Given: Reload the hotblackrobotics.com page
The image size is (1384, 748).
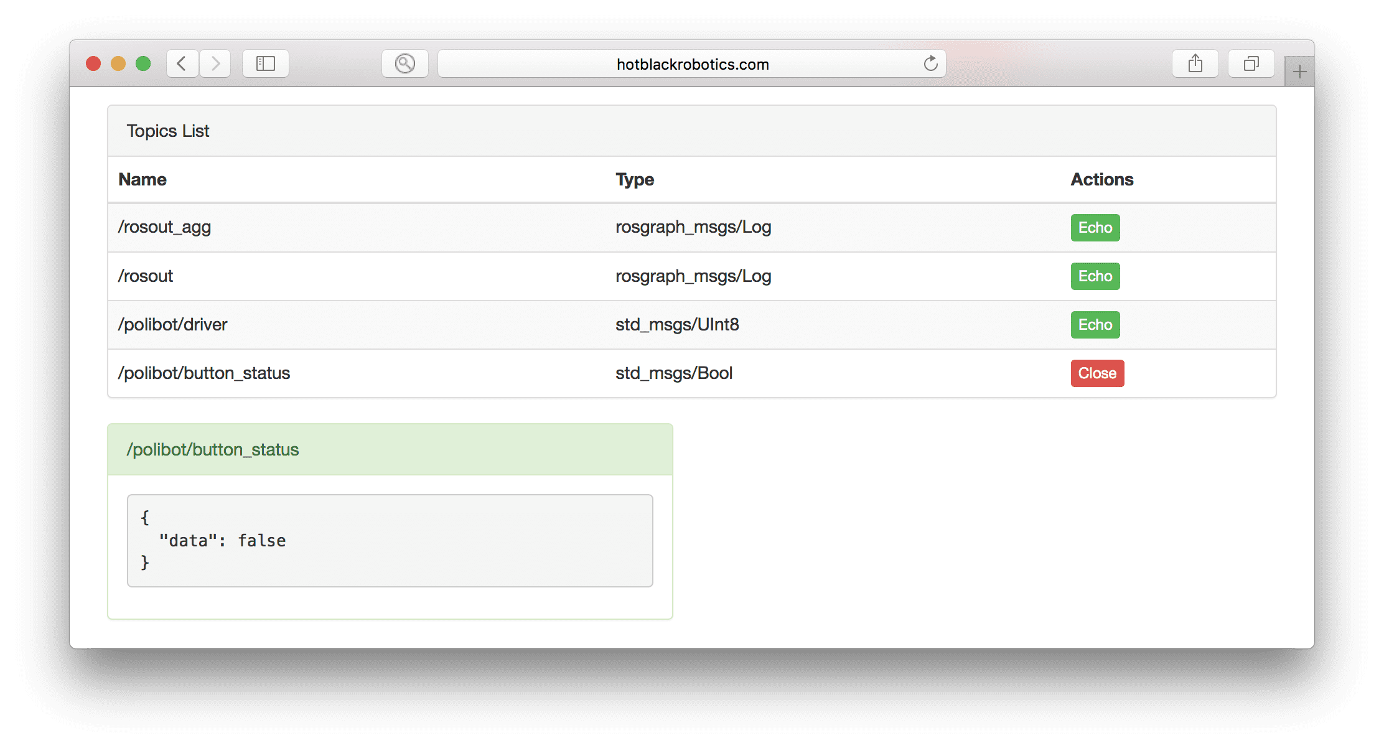Looking at the screenshot, I should pyautogui.click(x=930, y=63).
